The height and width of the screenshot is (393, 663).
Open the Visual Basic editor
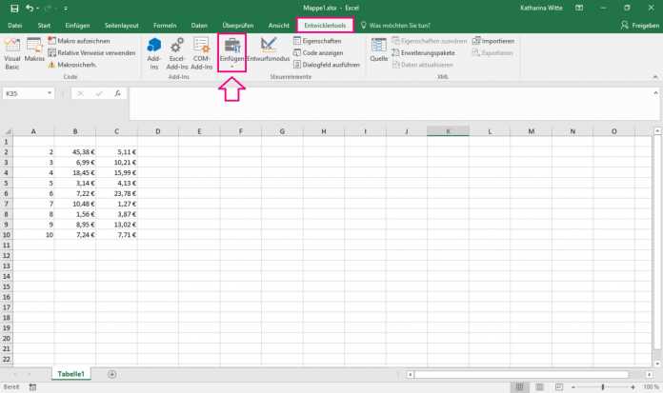pyautogui.click(x=14, y=52)
